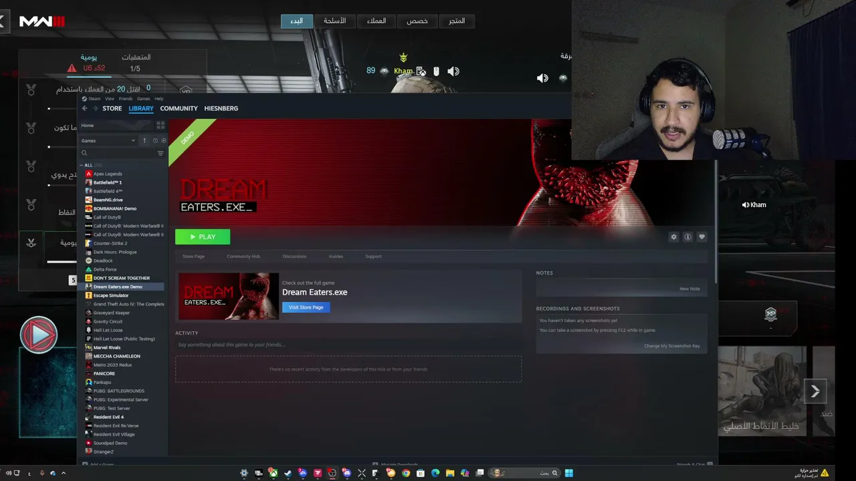This screenshot has width=856, height=481.
Task: Open the البدء tab in MW3 menu
Action: click(x=296, y=21)
